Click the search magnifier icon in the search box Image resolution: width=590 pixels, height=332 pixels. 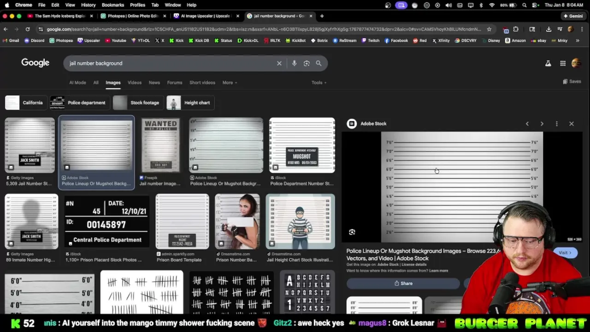[319, 63]
